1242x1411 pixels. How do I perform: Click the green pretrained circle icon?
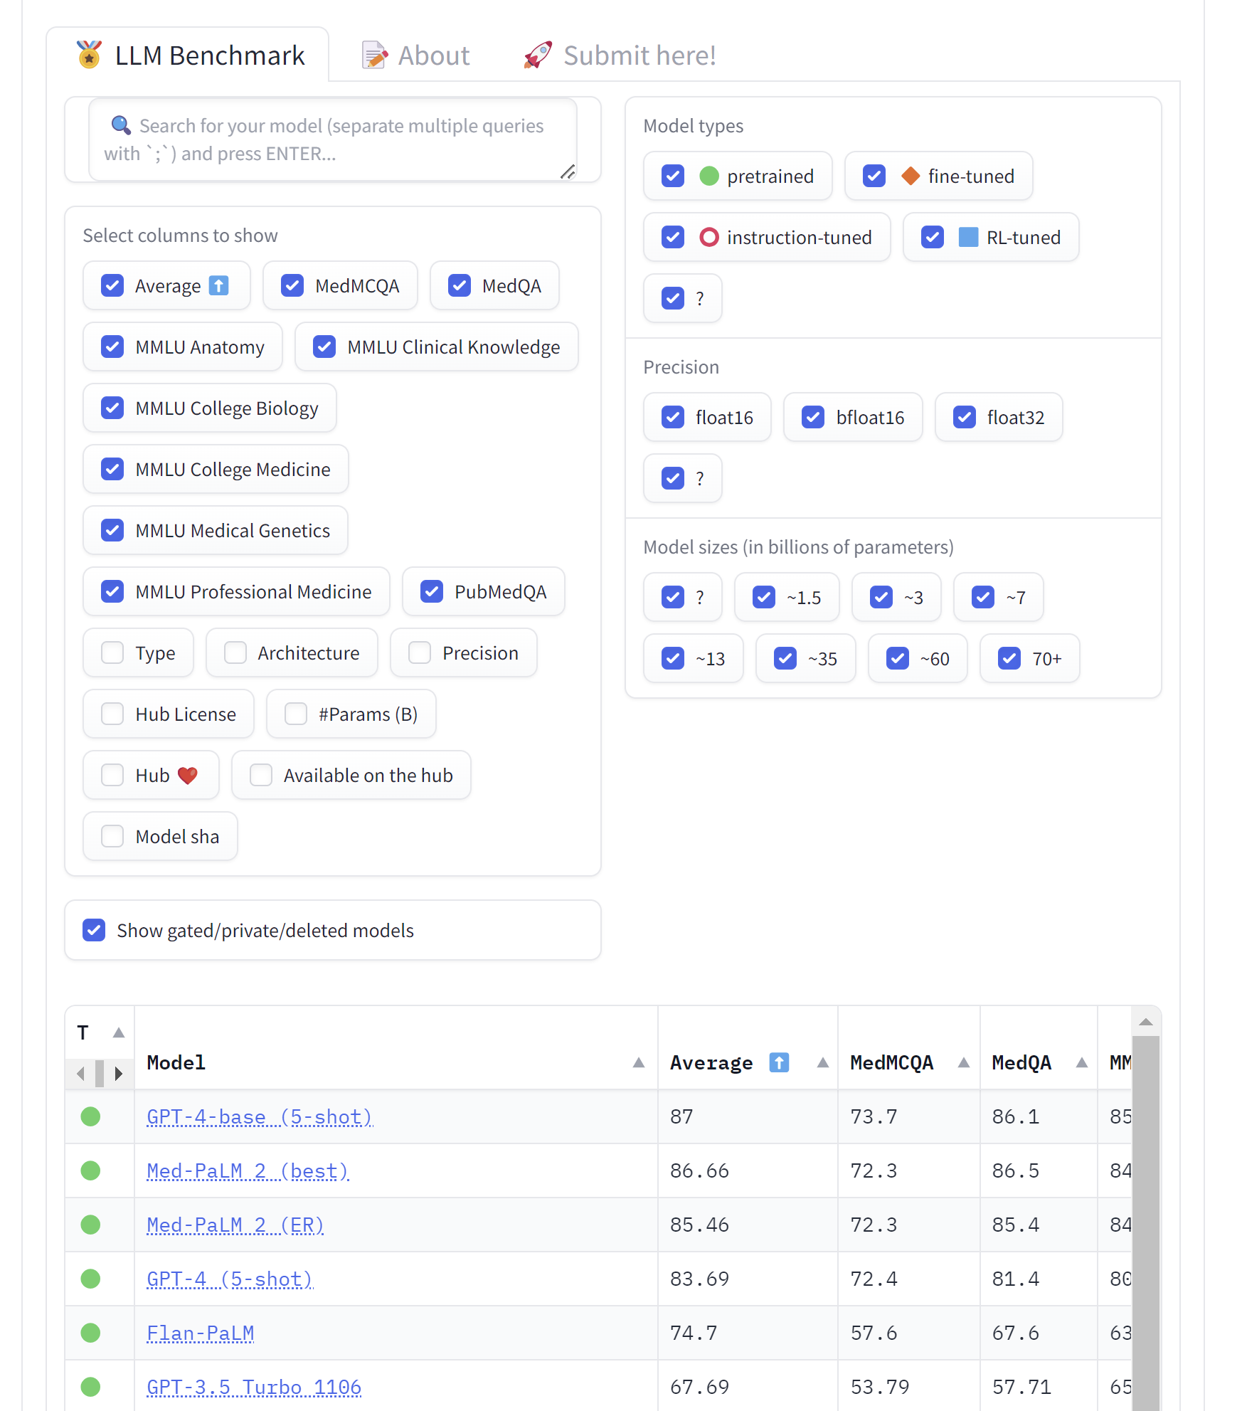(709, 176)
